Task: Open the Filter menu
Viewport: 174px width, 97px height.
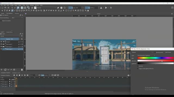Action: pyautogui.click(x=24, y=5)
